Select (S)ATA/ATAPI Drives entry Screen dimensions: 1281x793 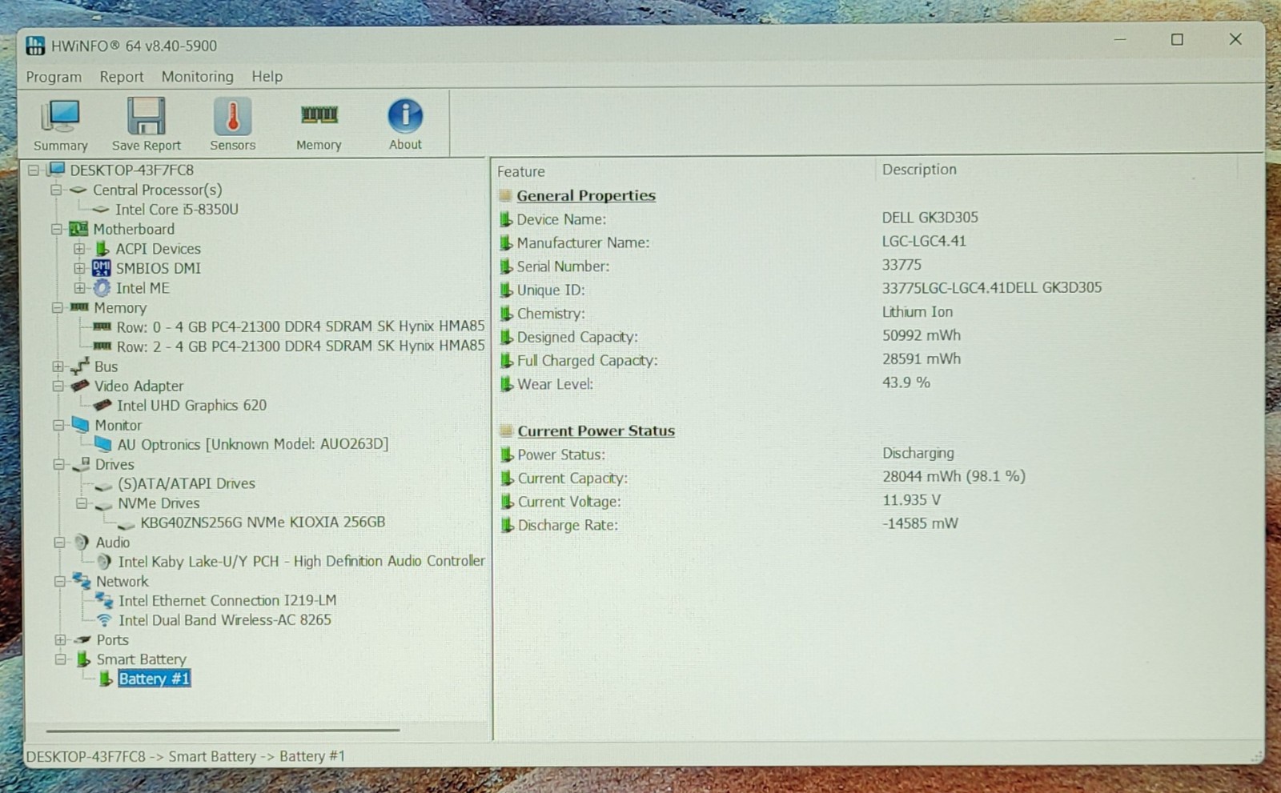187,483
